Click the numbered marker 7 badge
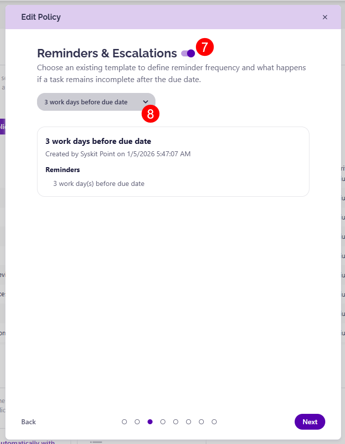This screenshot has height=444, width=345. point(205,47)
